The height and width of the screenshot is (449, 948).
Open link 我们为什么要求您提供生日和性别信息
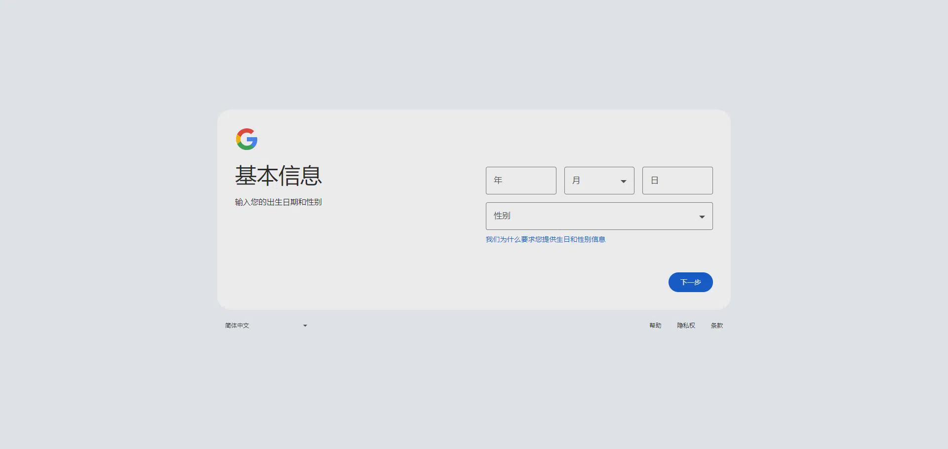(546, 239)
